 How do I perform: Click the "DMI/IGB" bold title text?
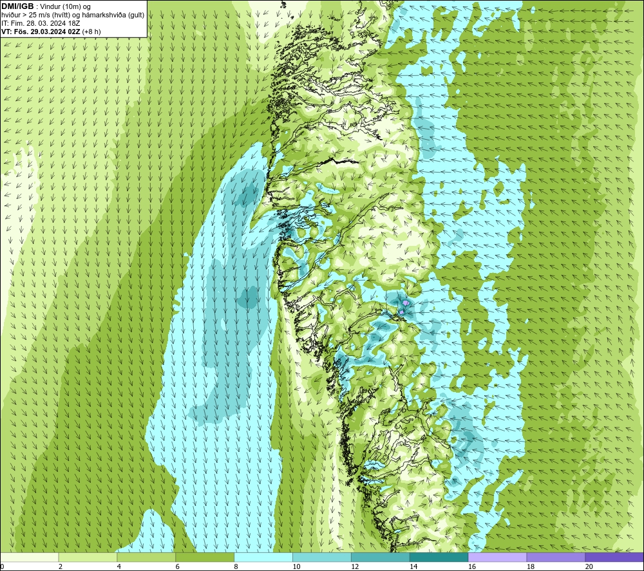coord(17,6)
